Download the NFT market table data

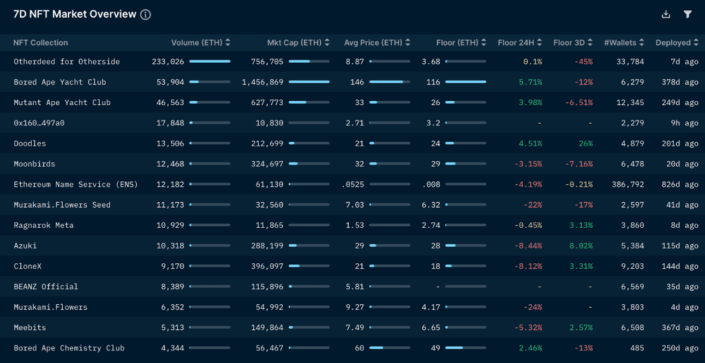click(666, 15)
